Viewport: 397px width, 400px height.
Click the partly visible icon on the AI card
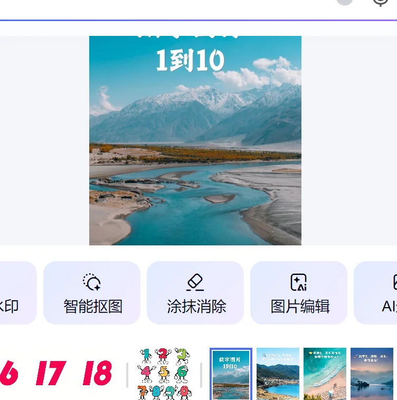395,282
